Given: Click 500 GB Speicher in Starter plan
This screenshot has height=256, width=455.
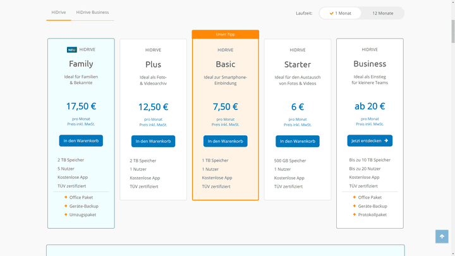Looking at the screenshot, I should [290, 161].
